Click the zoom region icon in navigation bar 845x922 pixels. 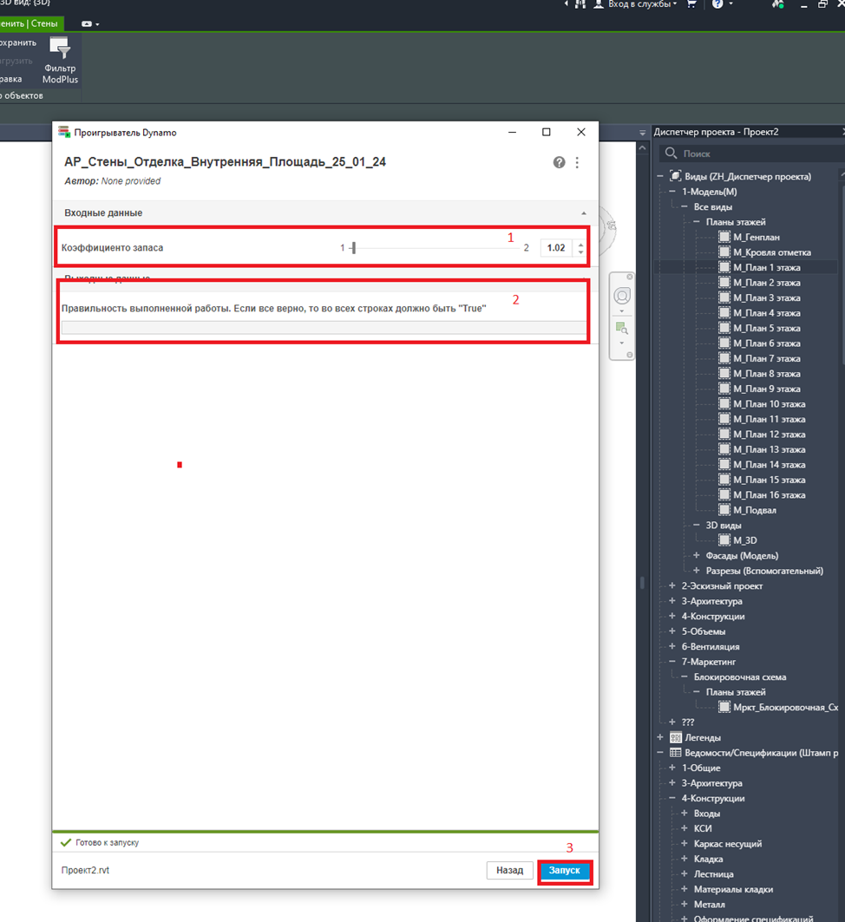click(621, 328)
